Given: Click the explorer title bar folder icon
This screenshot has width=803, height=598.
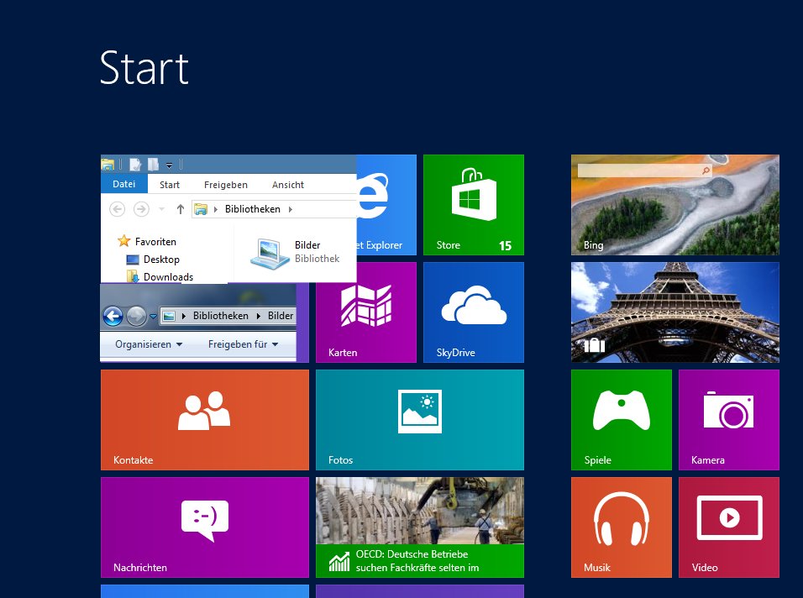Looking at the screenshot, I should 108,165.
